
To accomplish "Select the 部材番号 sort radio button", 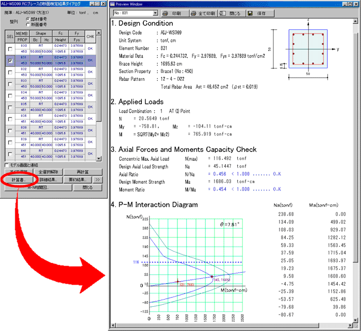I will click(28, 19).
